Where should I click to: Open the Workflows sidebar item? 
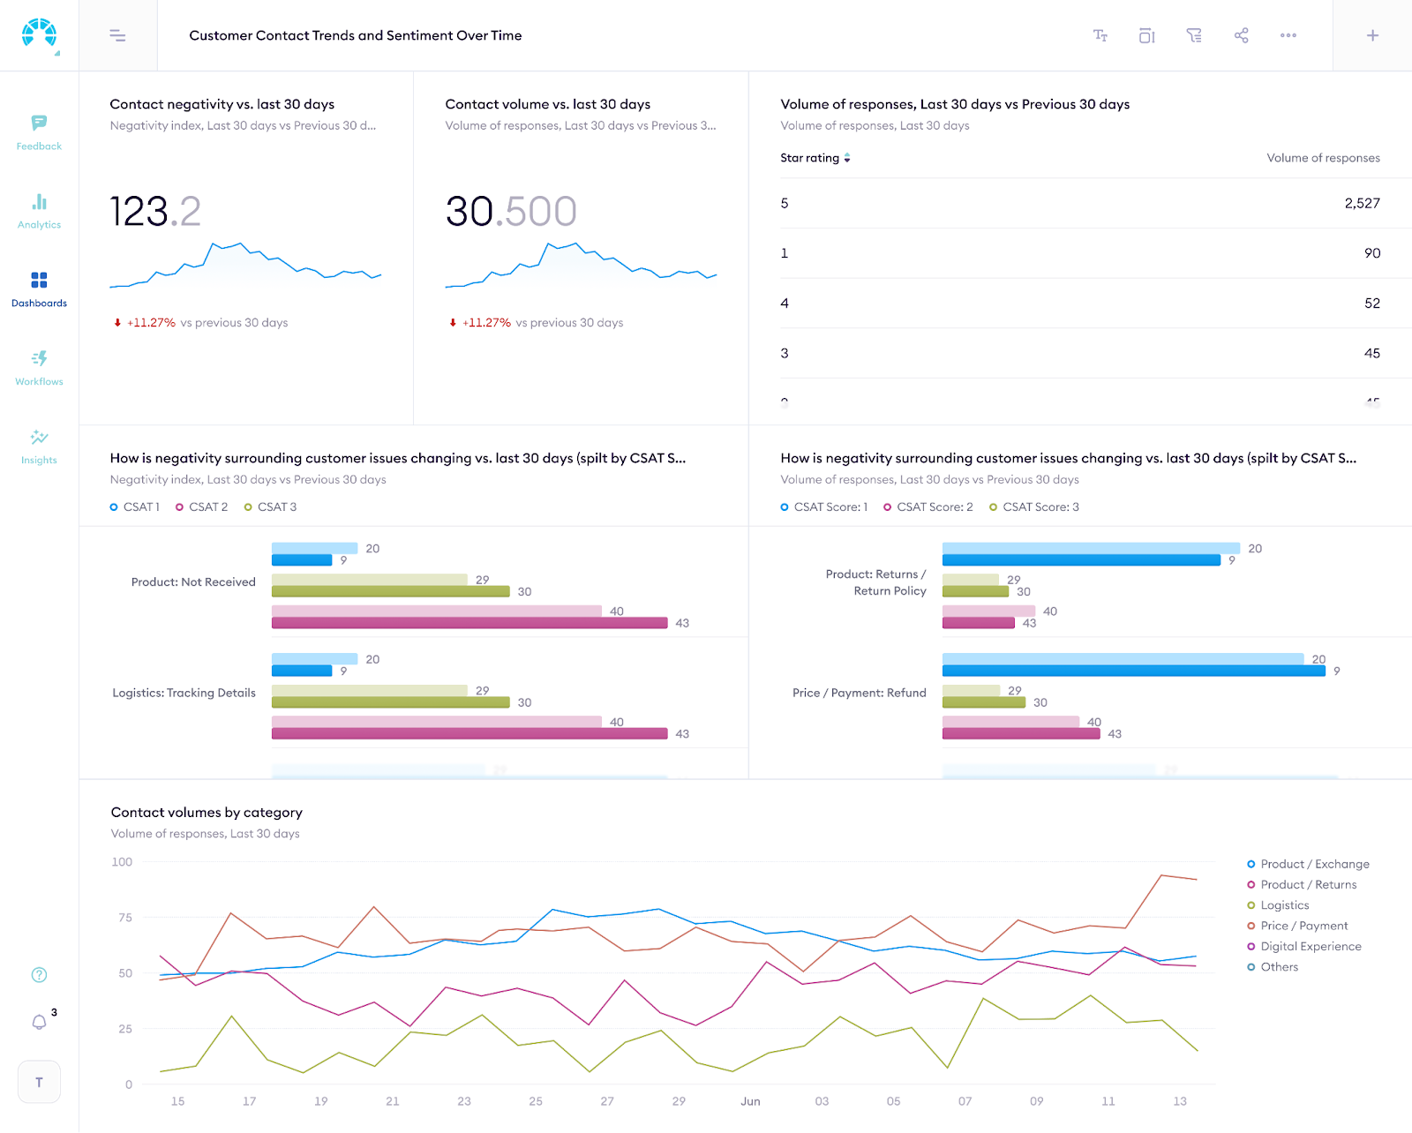pos(39,369)
